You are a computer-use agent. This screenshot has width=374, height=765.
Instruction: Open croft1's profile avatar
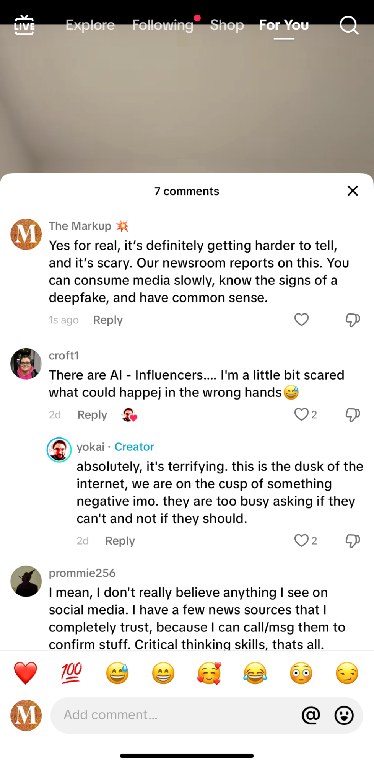(x=26, y=364)
